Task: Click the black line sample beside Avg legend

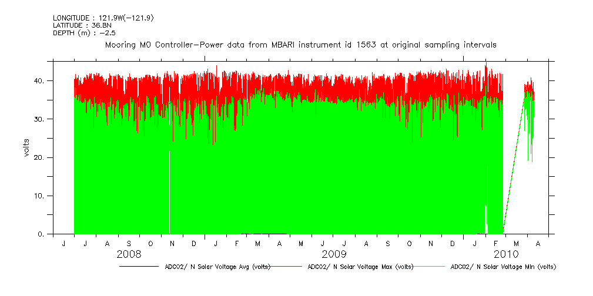Action: coord(138,267)
